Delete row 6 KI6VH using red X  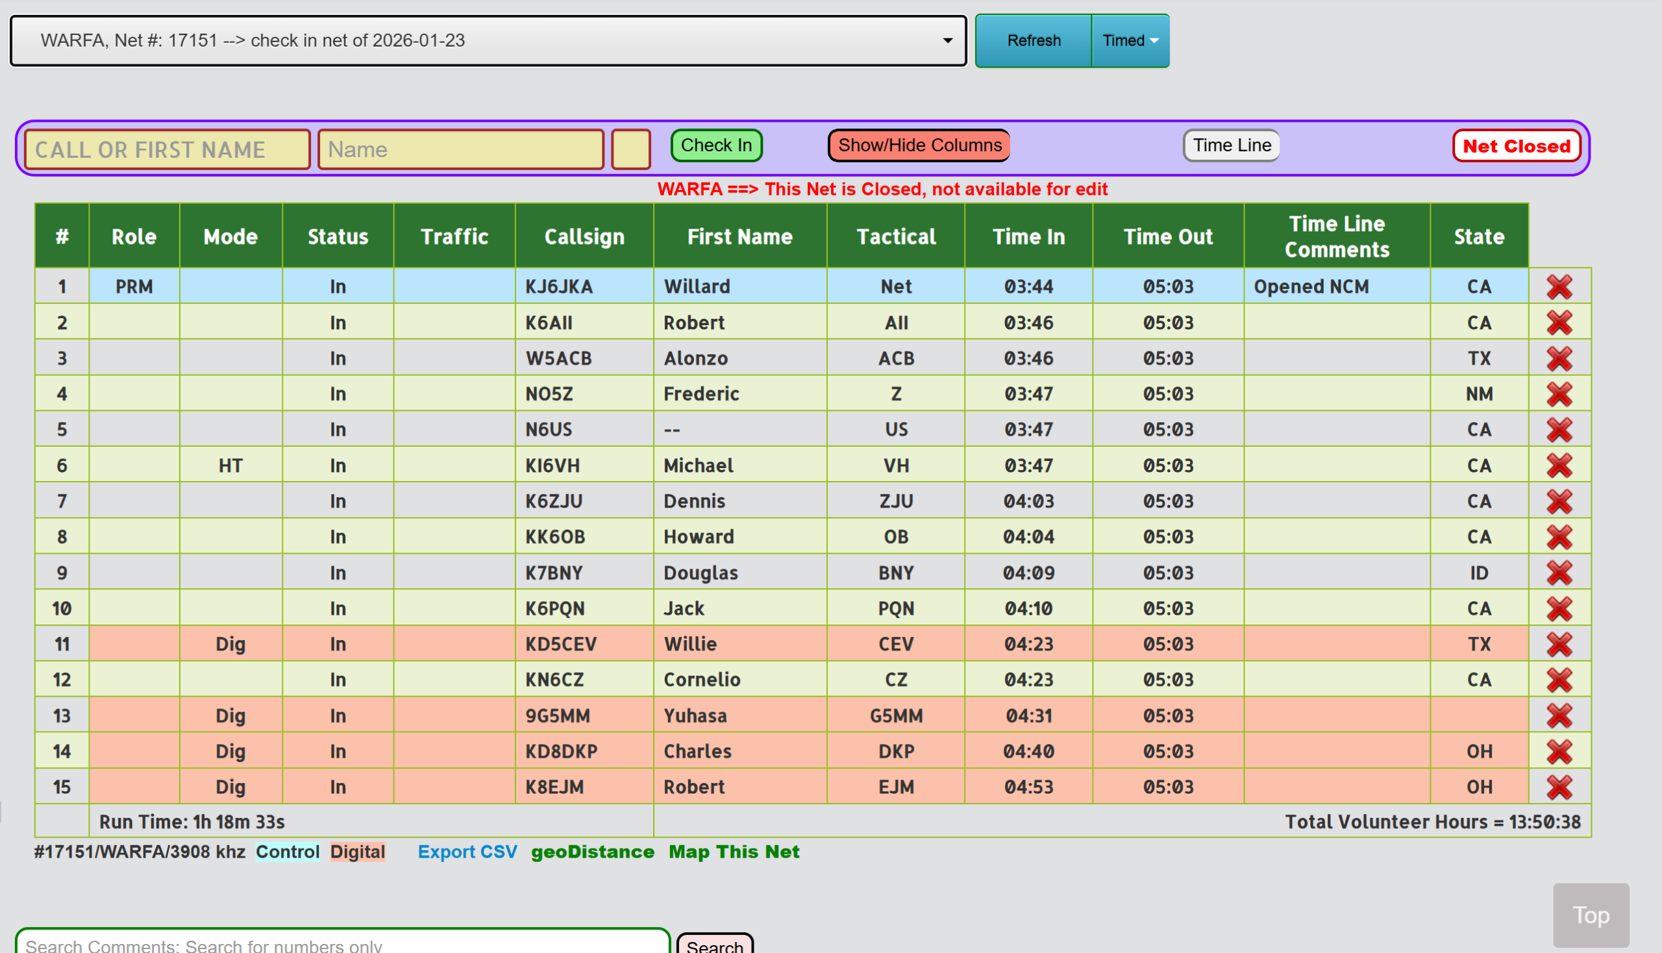(x=1559, y=465)
